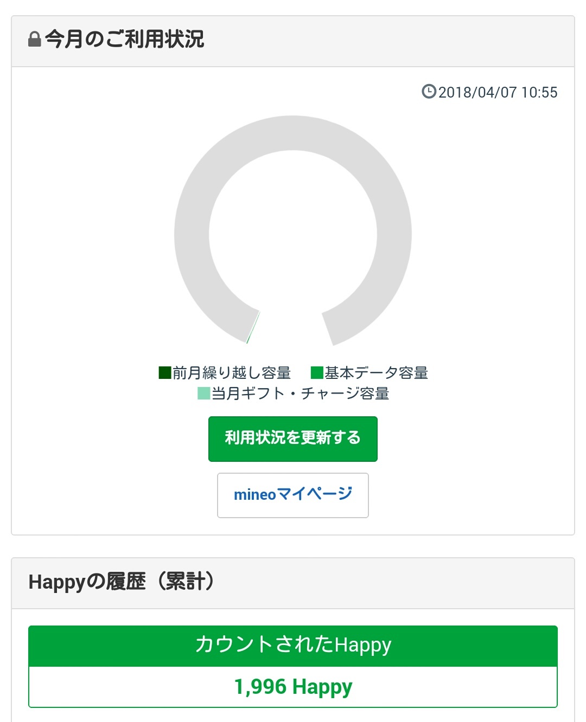Click the Happyの履歴（累計） section heading
Viewport: 586px width, 722px height.
coord(122,582)
